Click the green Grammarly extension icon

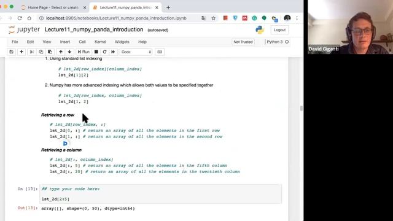[254, 18]
